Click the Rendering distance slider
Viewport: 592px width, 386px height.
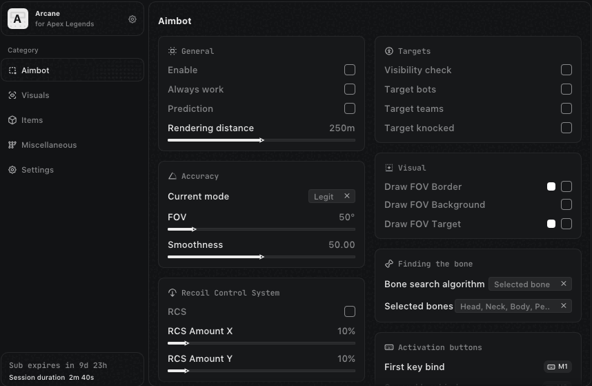262,140
